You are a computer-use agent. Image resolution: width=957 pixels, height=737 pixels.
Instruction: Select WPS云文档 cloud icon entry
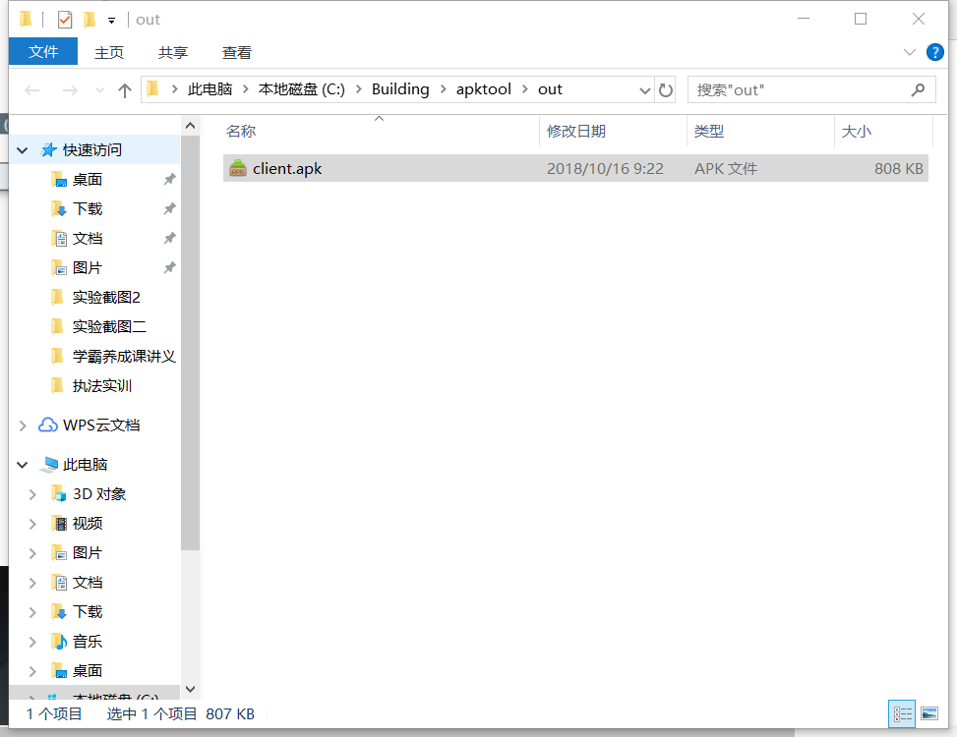[x=48, y=425]
